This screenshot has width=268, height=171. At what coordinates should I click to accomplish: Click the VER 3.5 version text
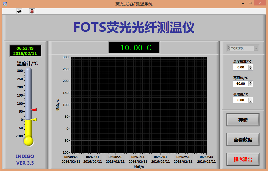pos(25,163)
